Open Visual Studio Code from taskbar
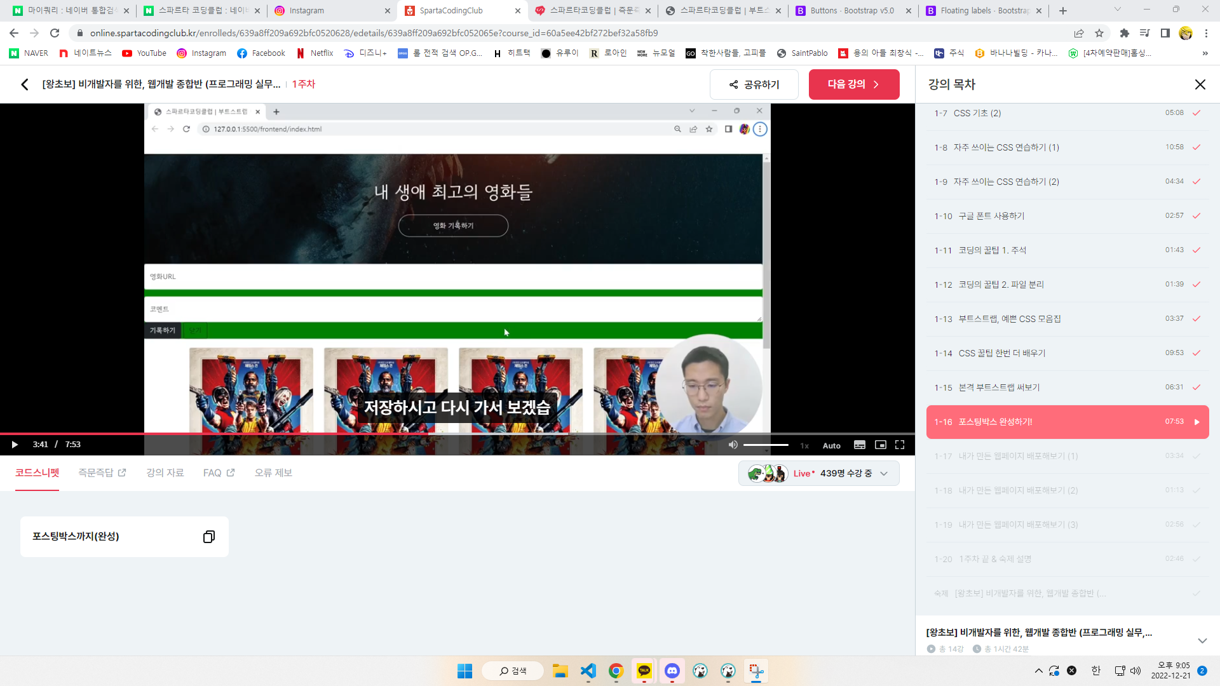The image size is (1220, 686). click(x=588, y=671)
